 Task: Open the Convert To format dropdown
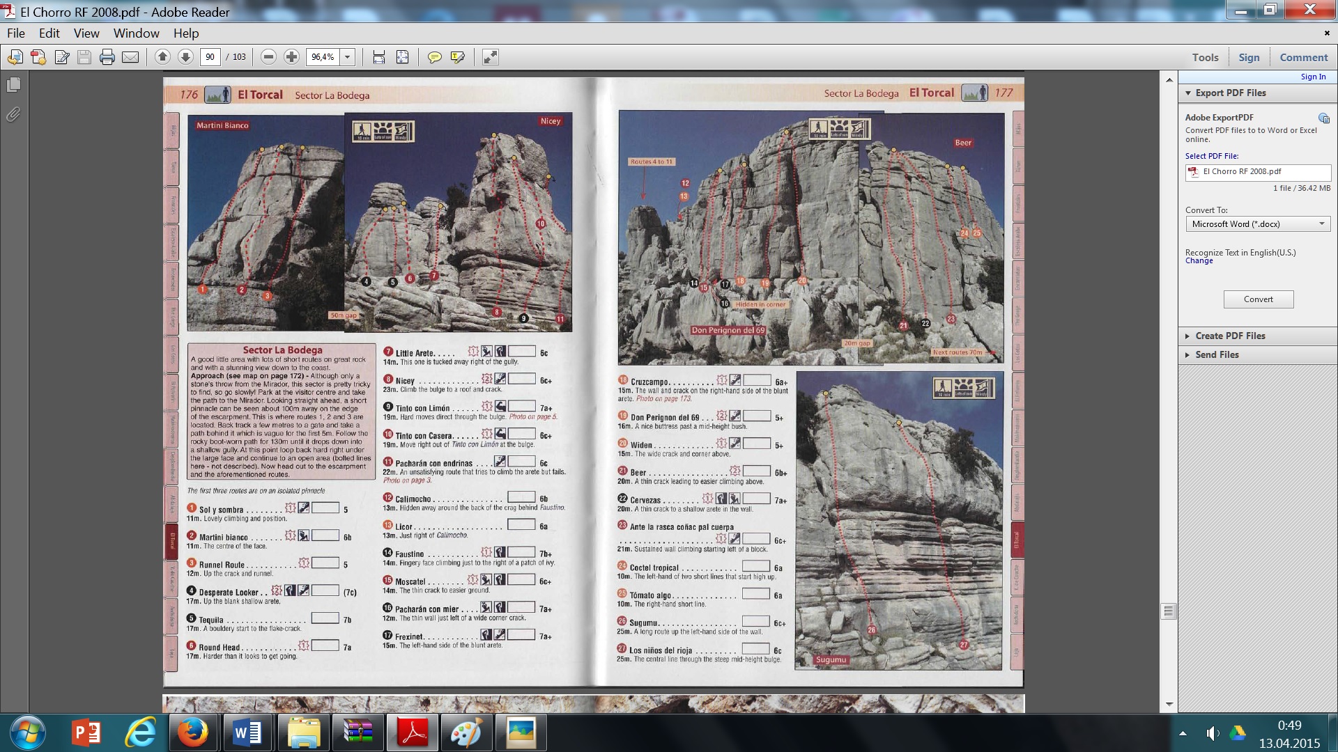click(x=1258, y=224)
